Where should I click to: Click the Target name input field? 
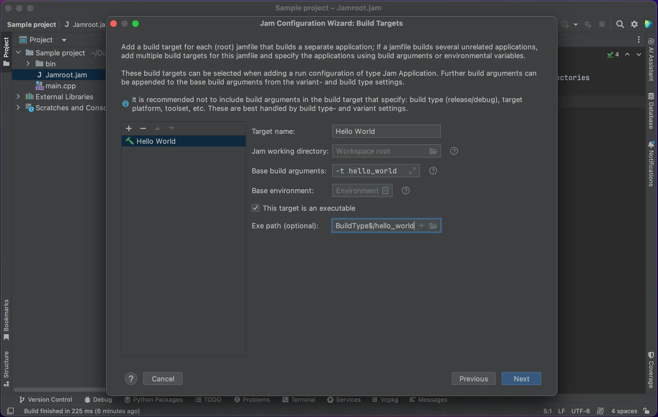(x=386, y=131)
